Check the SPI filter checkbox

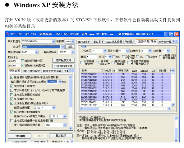tap(137, 57)
